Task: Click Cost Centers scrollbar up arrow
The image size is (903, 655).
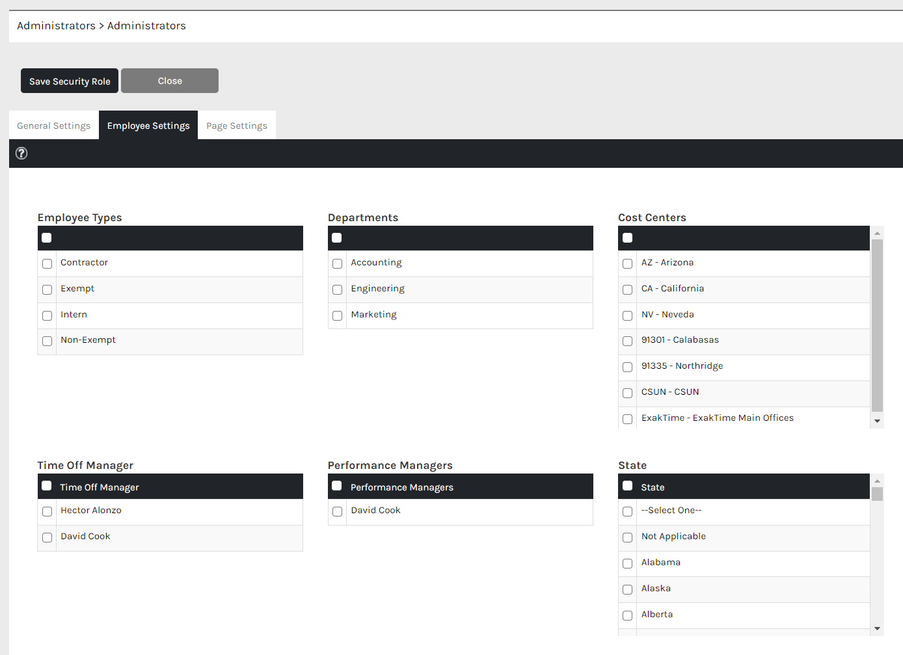Action: pos(877,232)
